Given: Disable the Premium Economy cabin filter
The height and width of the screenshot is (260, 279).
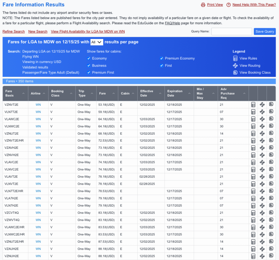Looking at the screenshot, I should point(162,58).
